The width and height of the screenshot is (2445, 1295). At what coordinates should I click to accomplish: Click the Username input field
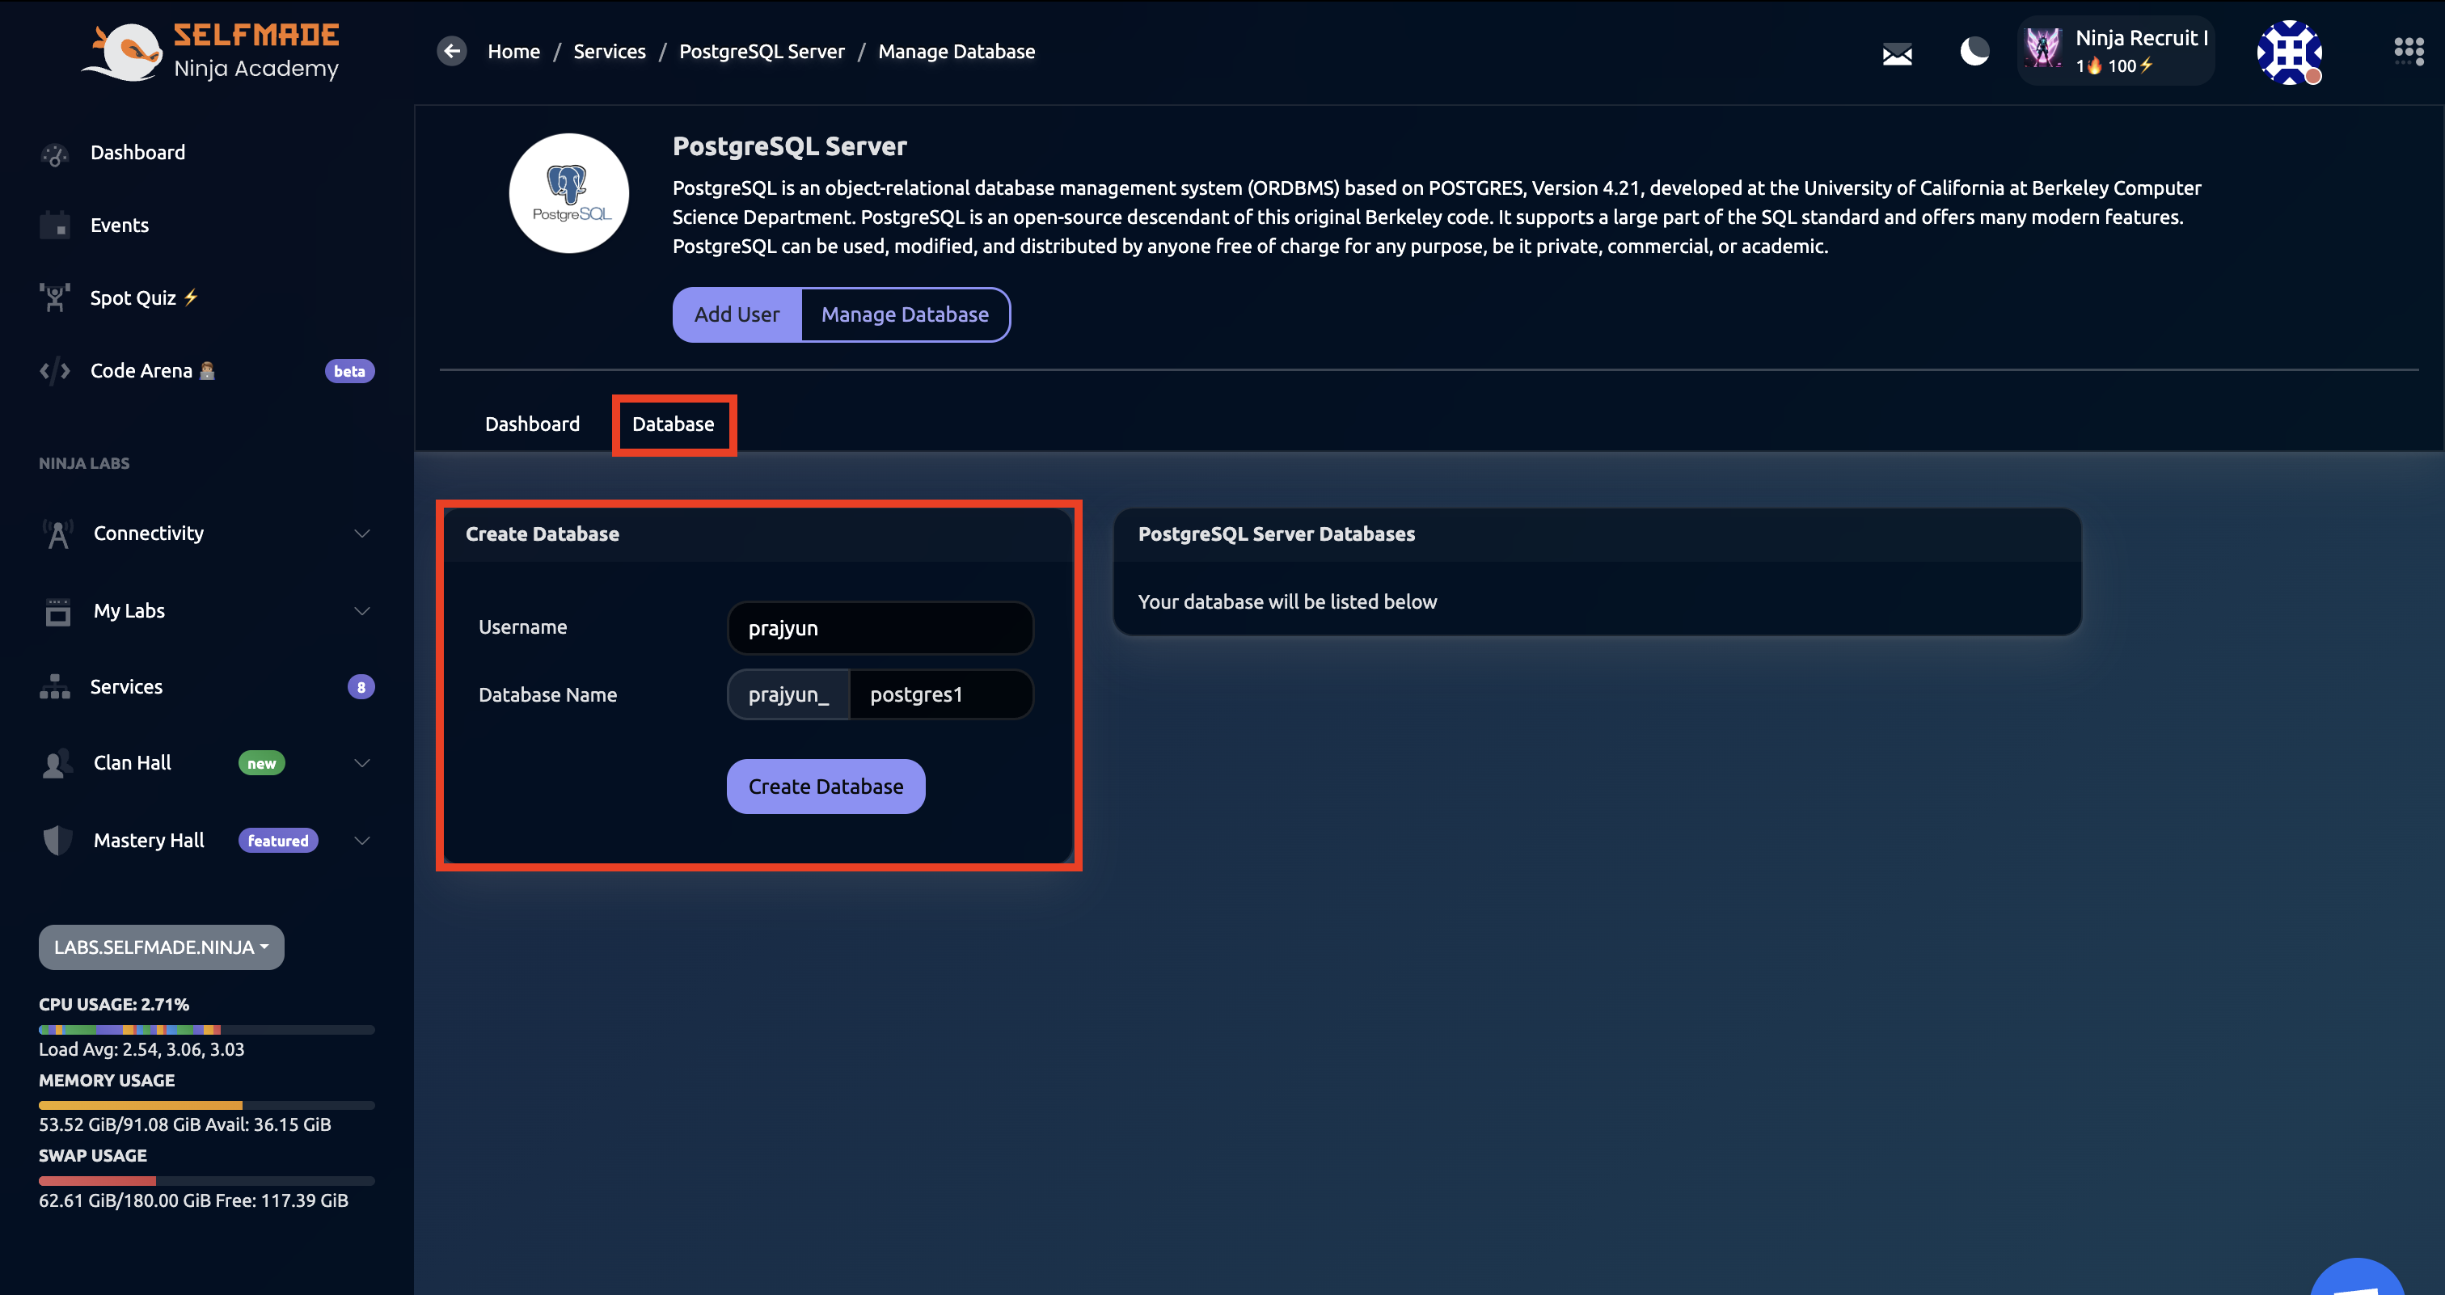(x=880, y=628)
